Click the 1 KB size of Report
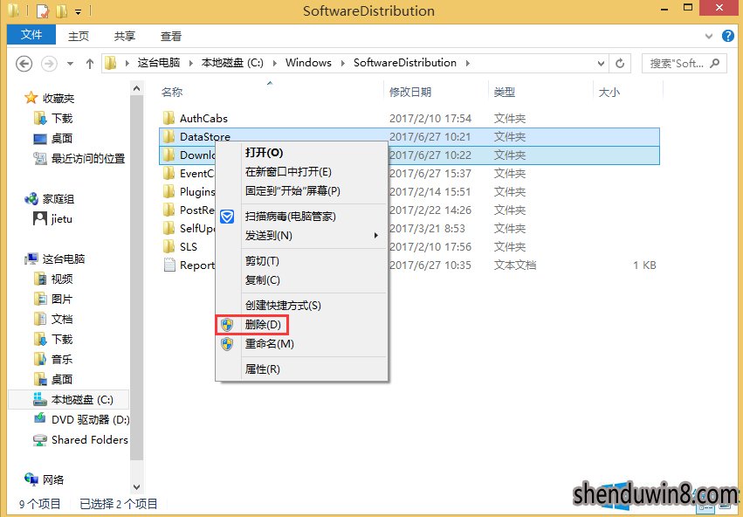 click(x=644, y=265)
